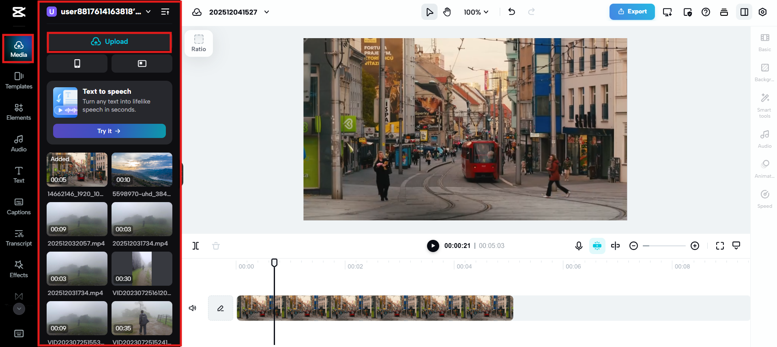The height and width of the screenshot is (347, 777).
Task: Select the 00:35 hiker video thumbnail
Action: point(142,318)
